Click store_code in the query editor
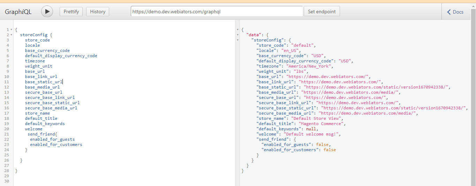The width and height of the screenshot is (476, 186). click(x=37, y=40)
